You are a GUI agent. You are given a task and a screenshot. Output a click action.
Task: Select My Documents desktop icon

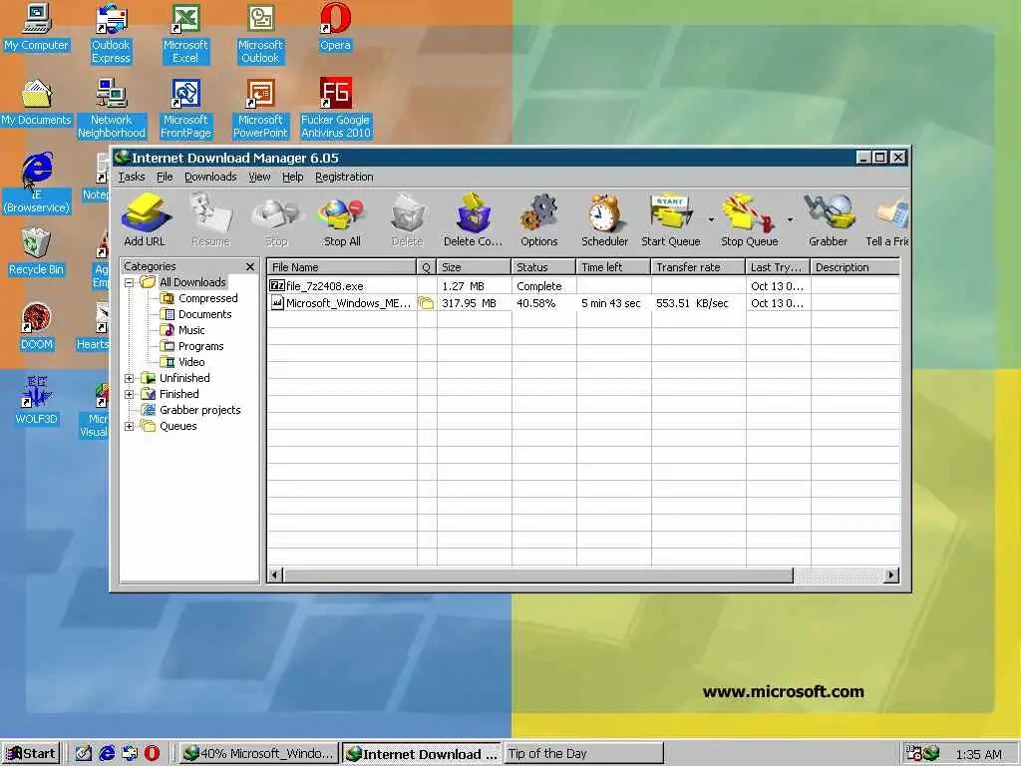(37, 103)
